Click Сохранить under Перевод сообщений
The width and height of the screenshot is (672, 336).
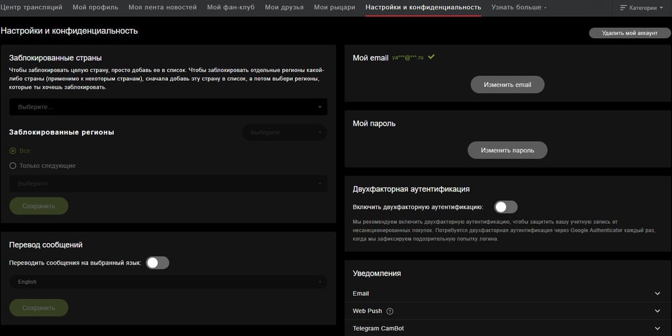point(38,308)
